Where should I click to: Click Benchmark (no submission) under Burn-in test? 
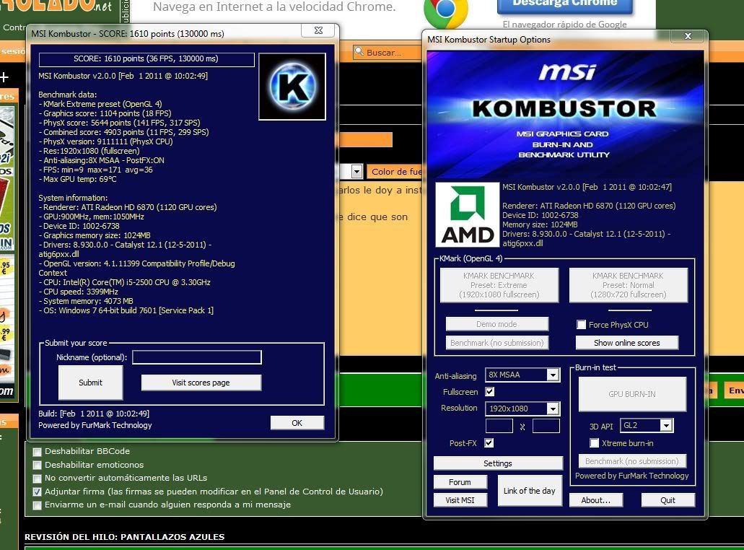(632, 461)
